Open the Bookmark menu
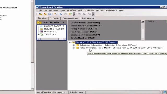This screenshot has height=94, width=167. 89,10
